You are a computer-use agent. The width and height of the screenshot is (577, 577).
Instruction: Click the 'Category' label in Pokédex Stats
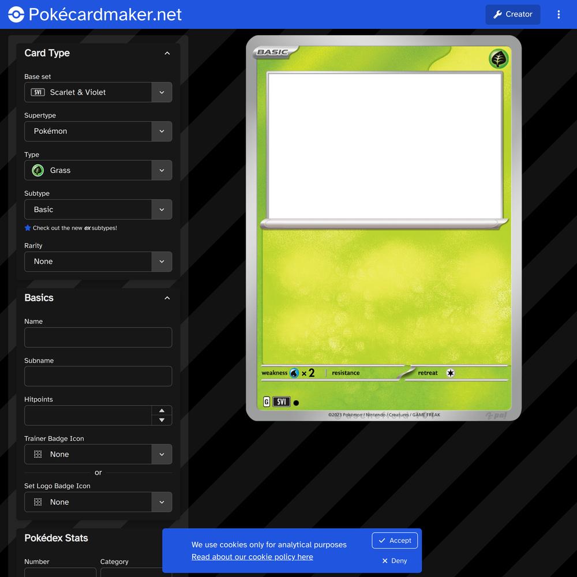[114, 561]
